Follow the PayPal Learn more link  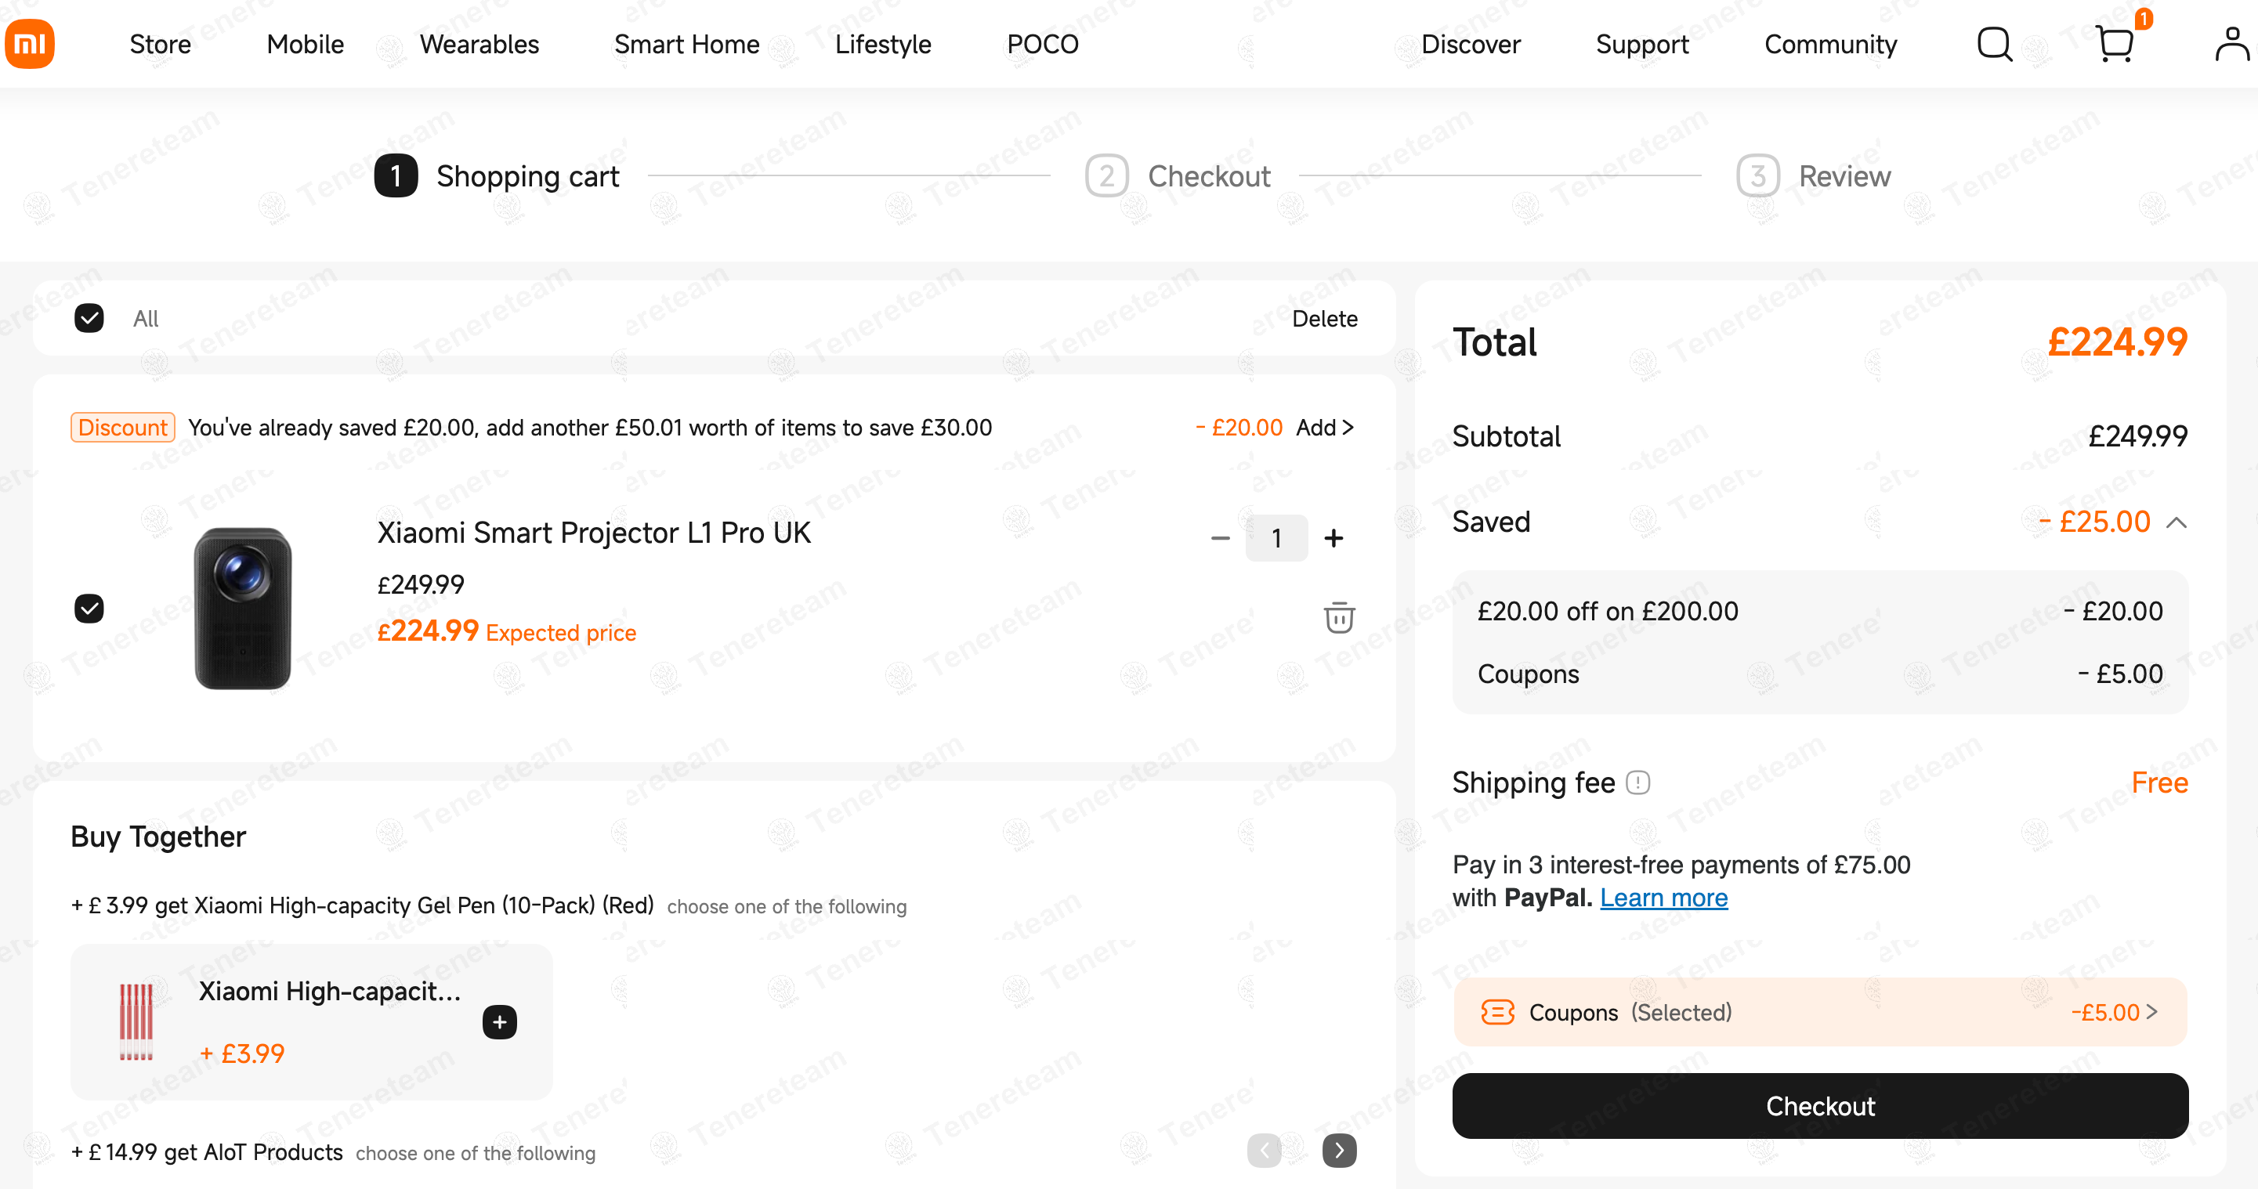pos(1663,898)
